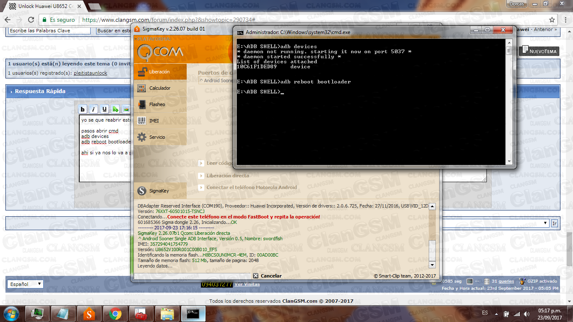The height and width of the screenshot is (322, 573).
Task: Click the cmd.exe title bar icon
Action: click(240, 32)
